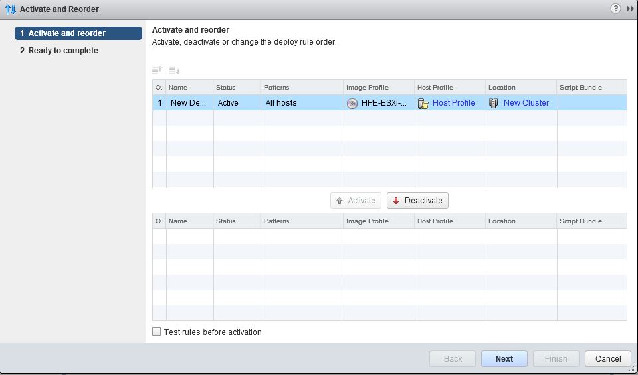Select the New De... deploy rule row
This screenshot has height=375, width=638.
click(188, 103)
